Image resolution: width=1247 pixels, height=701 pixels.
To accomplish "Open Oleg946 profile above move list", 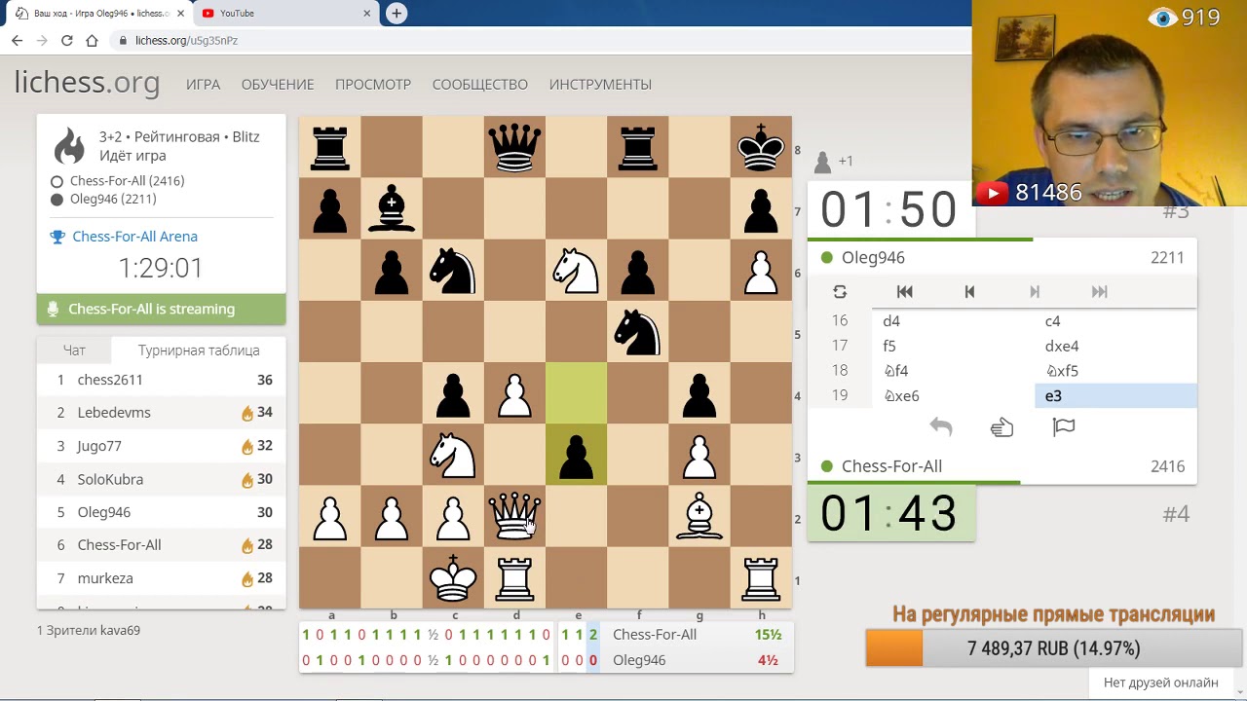I will (873, 258).
